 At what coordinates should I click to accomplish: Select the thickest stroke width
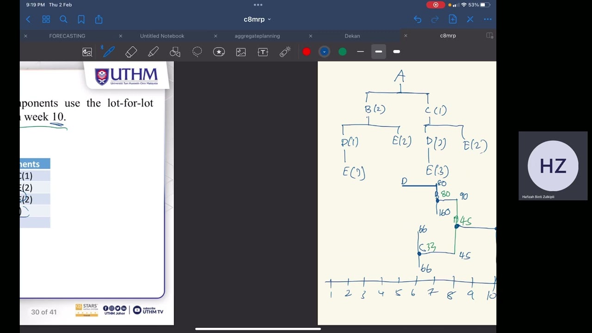pos(396,52)
